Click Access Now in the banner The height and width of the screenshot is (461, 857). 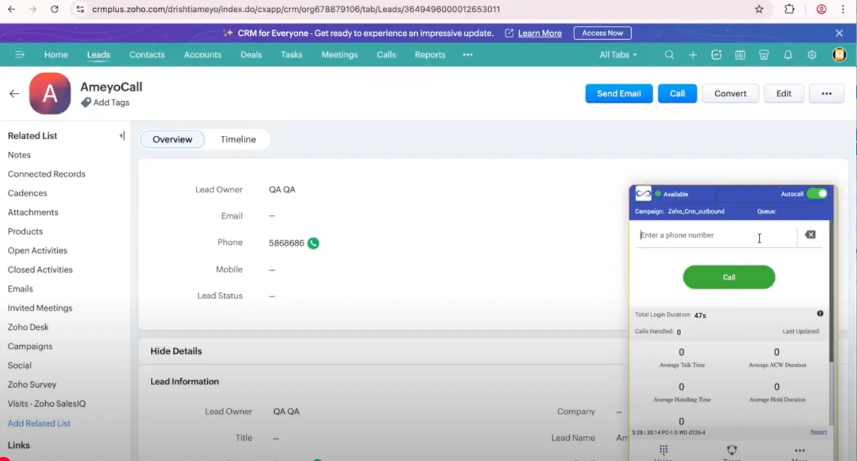603,33
